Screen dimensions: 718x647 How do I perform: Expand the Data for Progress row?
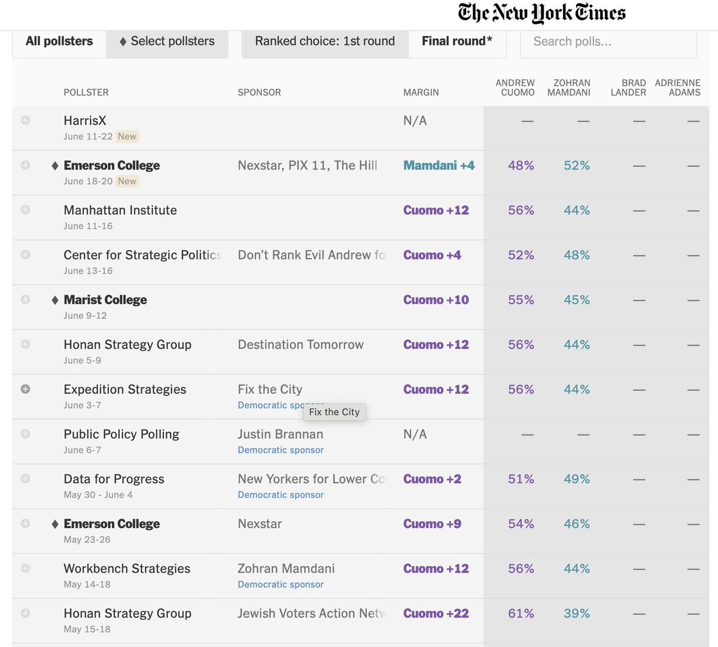[25, 479]
